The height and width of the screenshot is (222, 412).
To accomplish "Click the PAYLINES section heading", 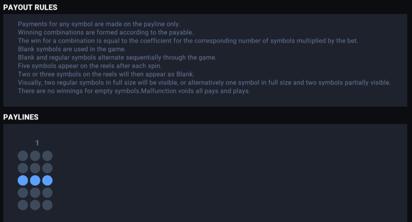I will (x=21, y=117).
